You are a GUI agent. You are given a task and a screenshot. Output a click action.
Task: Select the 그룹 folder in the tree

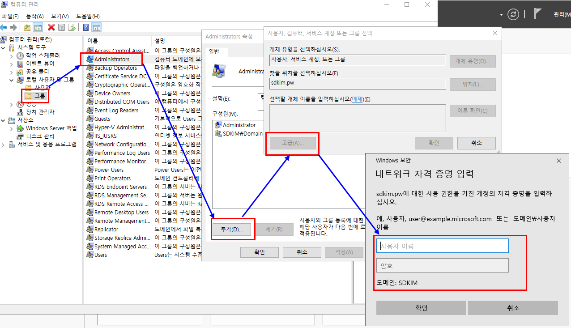click(36, 96)
